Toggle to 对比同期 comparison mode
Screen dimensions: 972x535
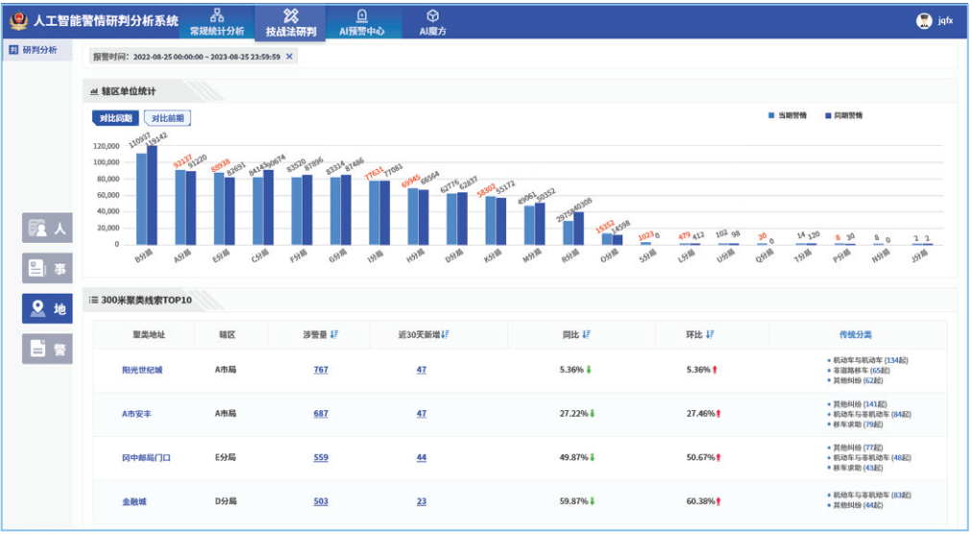click(115, 118)
